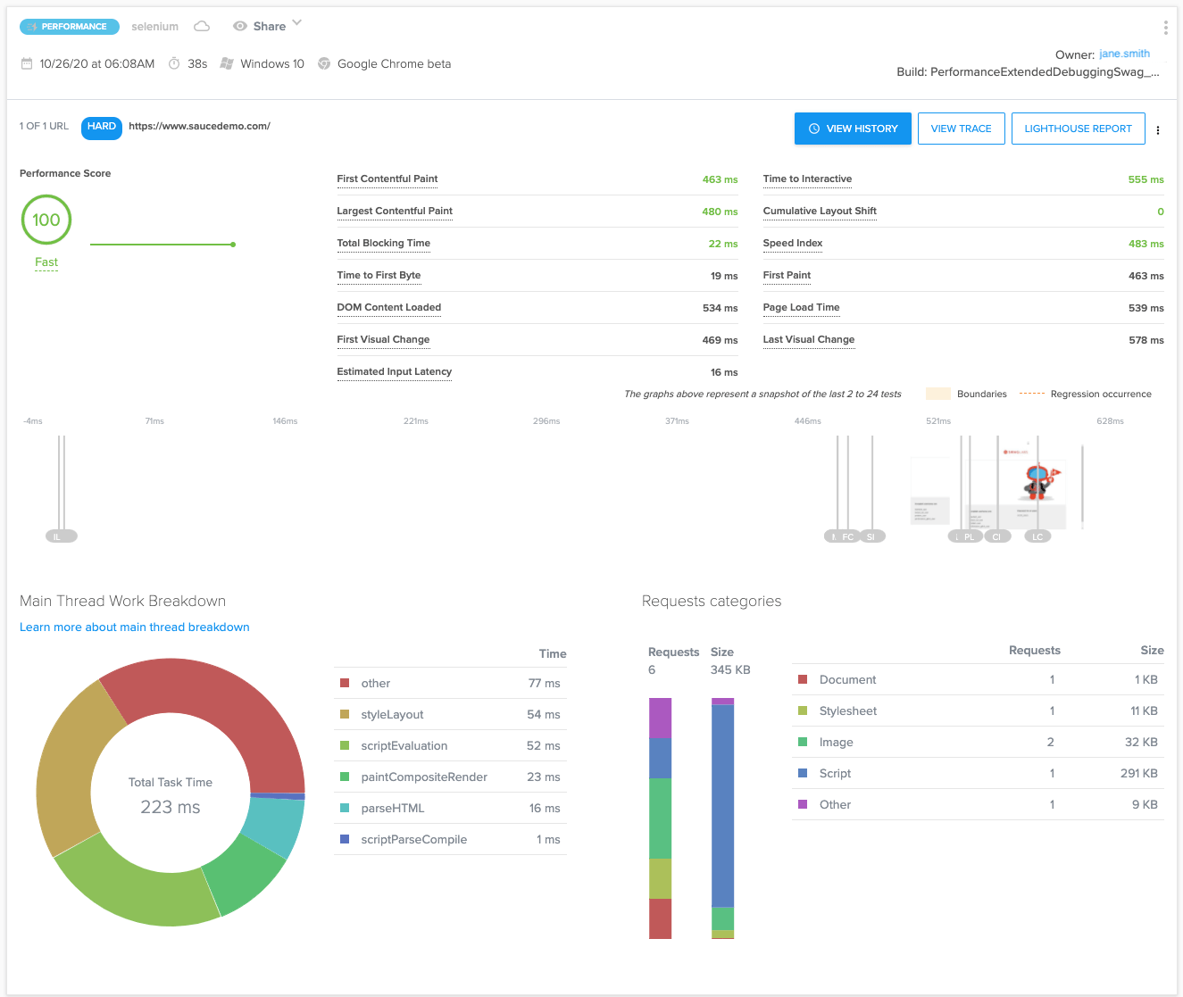The image size is (1183, 997).
Task: Click the Windows logo icon
Action: 227,64
